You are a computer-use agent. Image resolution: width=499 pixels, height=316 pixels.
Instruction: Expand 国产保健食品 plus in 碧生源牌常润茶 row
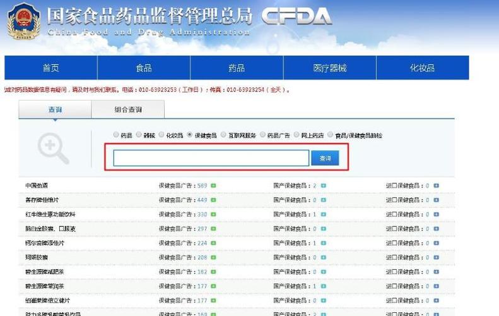point(324,286)
